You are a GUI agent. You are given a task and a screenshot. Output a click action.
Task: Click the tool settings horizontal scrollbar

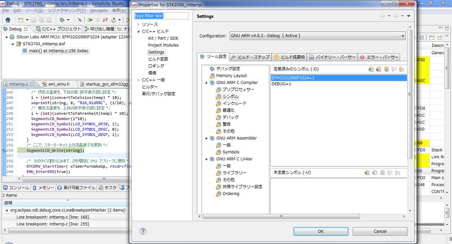click(x=281, y=216)
